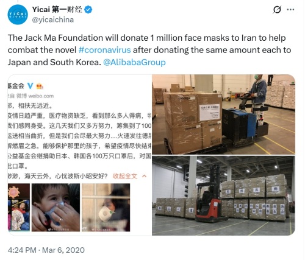Open the pallet jack warehouse photo
The image size is (305, 260).
[224, 114]
